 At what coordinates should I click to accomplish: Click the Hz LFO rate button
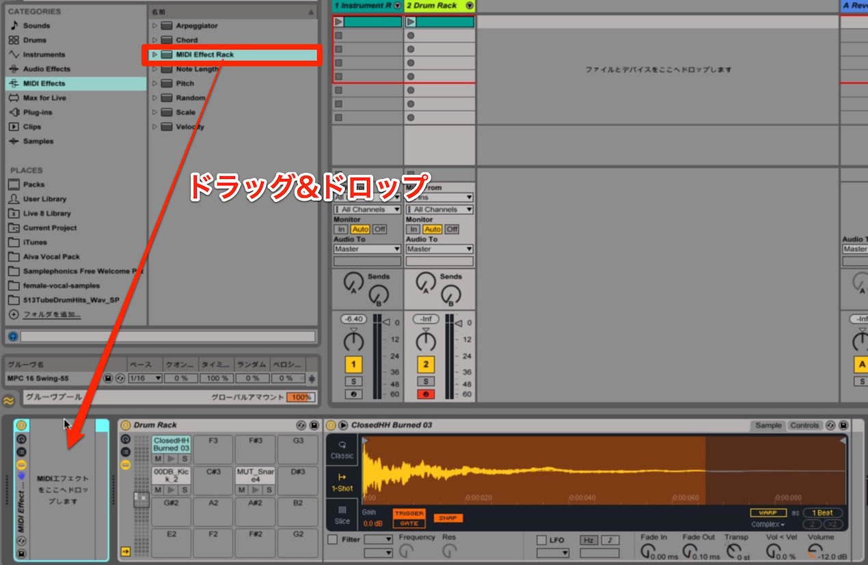pos(588,540)
